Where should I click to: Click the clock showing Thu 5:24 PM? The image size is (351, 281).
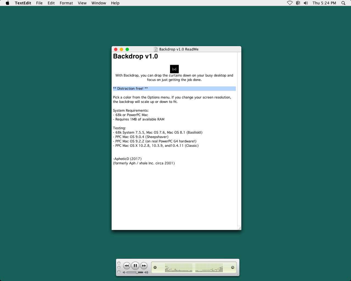pos(324,3)
